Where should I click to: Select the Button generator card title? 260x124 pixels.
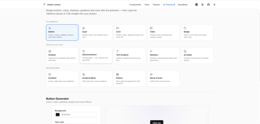[51, 32]
